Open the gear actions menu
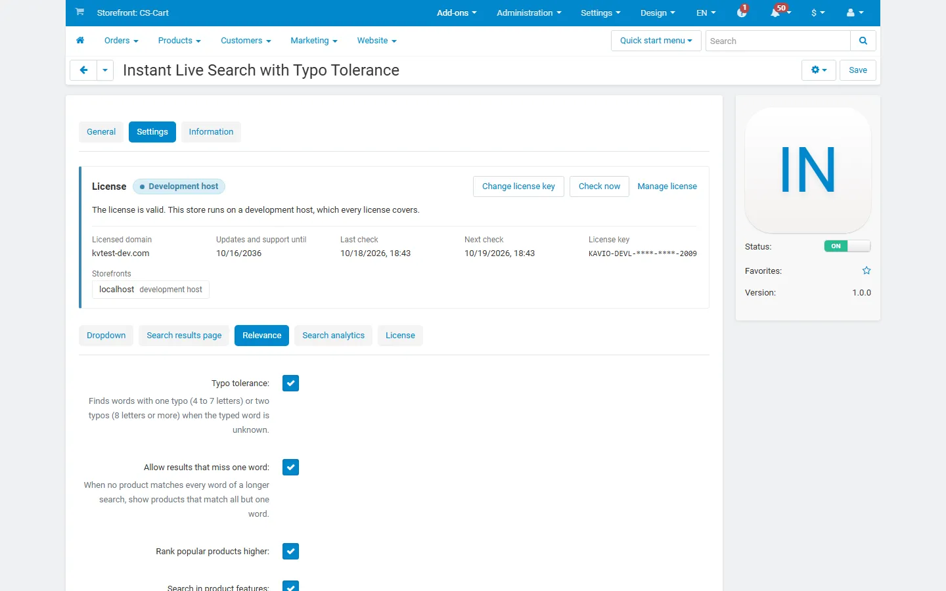 819,70
